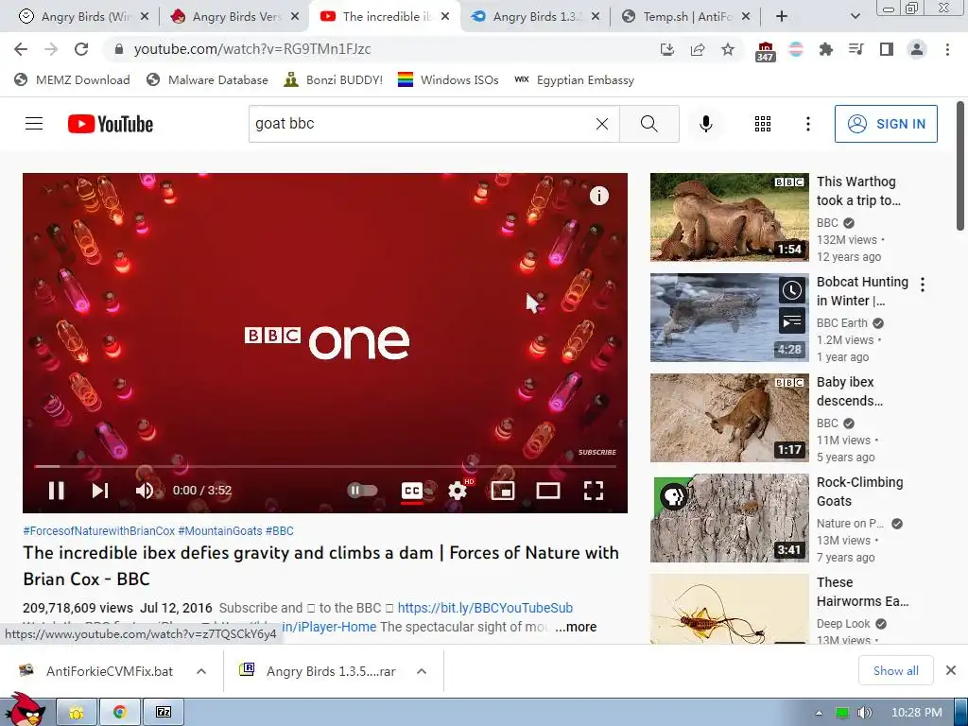Click the #ForcesofNaturewithBrianCox hashtag

98,531
